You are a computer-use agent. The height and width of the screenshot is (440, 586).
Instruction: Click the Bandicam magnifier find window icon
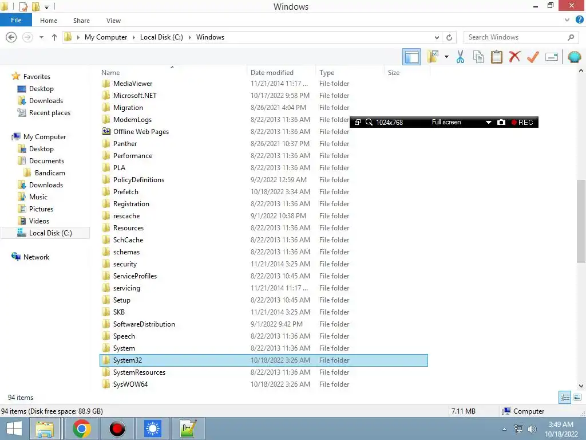(369, 123)
